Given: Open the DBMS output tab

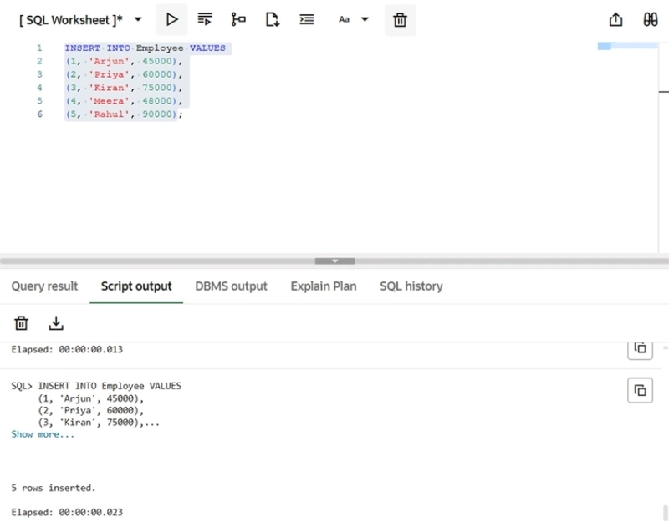Looking at the screenshot, I should click(231, 286).
